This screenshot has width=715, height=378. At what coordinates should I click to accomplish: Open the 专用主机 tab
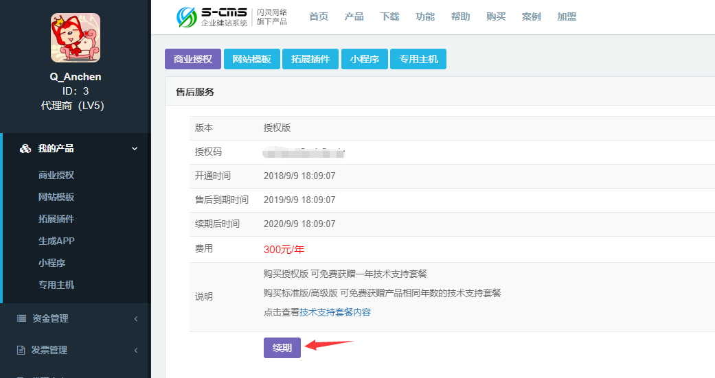[x=418, y=59]
